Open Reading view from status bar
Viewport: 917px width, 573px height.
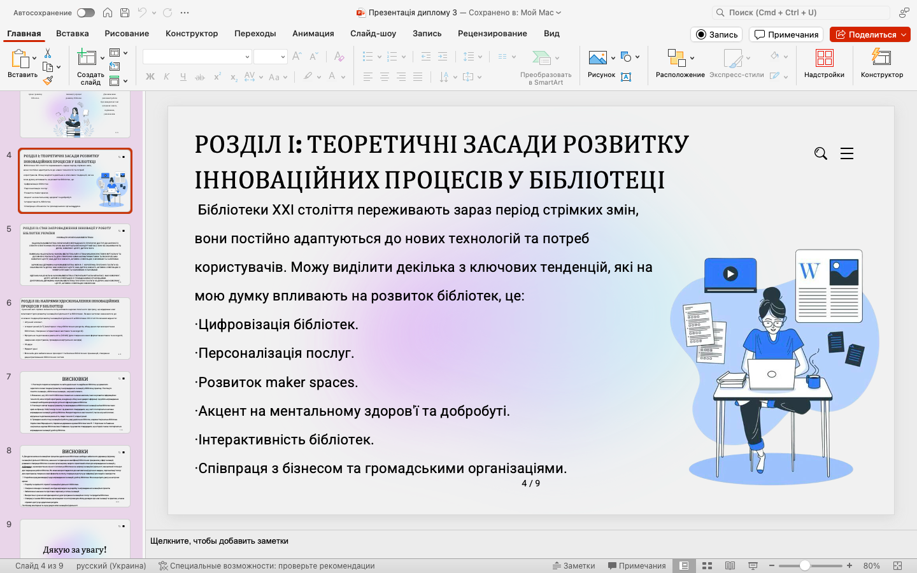[730, 565]
